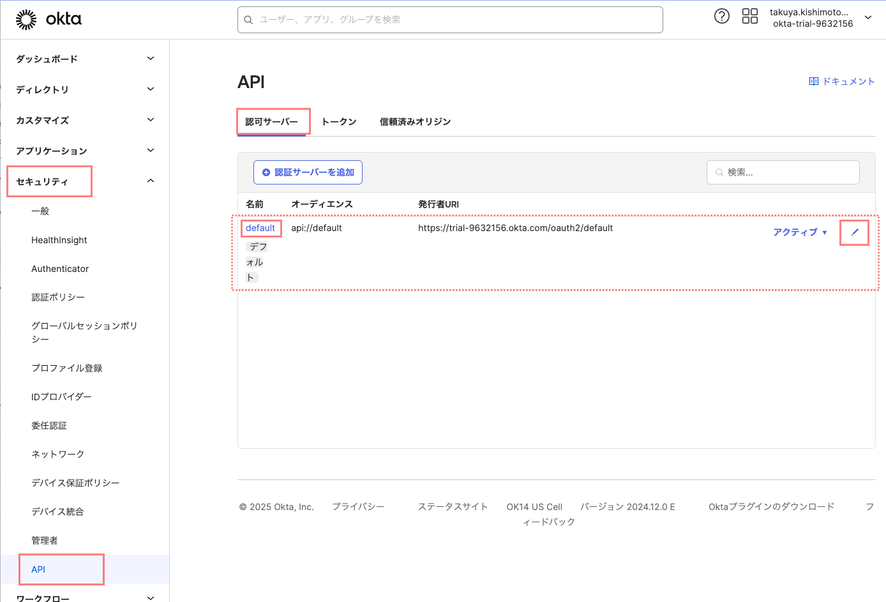This screenshot has height=602, width=886.
Task: Focus the 検索... field in server list
Action: point(783,172)
